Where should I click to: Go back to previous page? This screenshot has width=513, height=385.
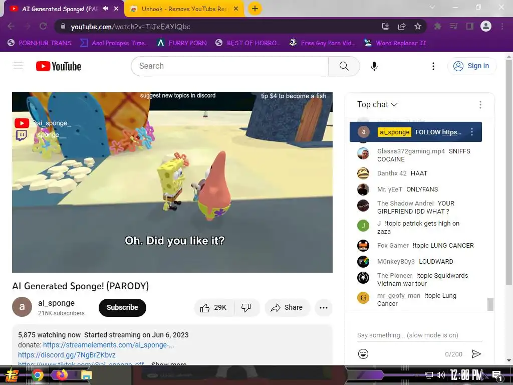pyautogui.click(x=11, y=26)
